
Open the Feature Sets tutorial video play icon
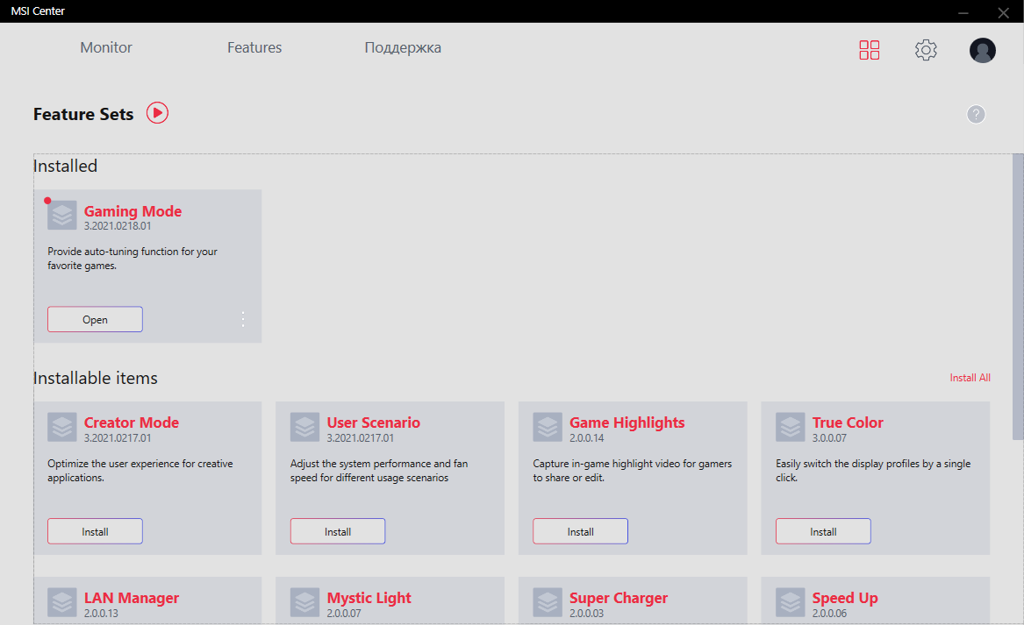[157, 113]
